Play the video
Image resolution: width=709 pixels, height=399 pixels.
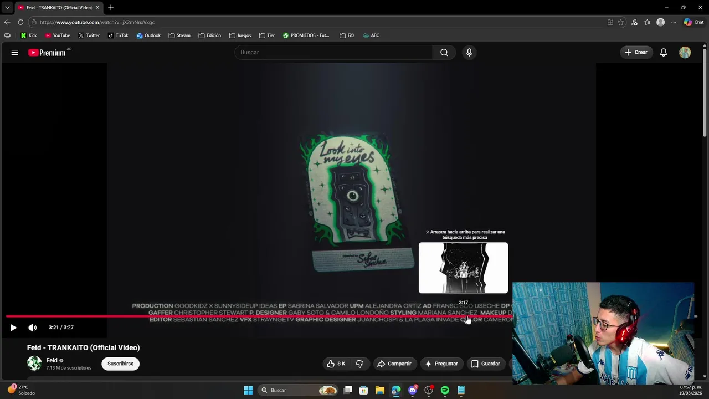click(13, 328)
